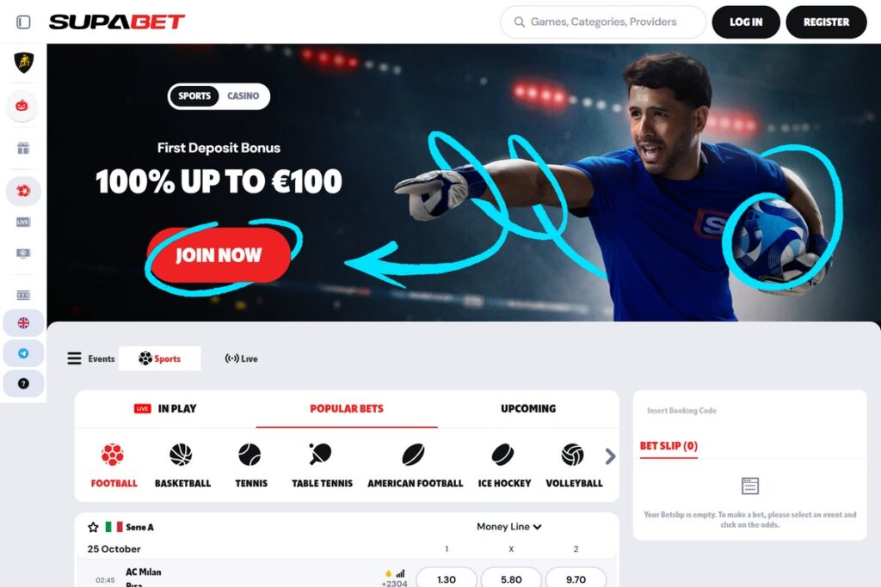This screenshot has width=881, height=587.
Task: Select the Basketball sport icon
Action: click(x=182, y=455)
